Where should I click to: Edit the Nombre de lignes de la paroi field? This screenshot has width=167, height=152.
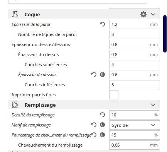point(135,34)
